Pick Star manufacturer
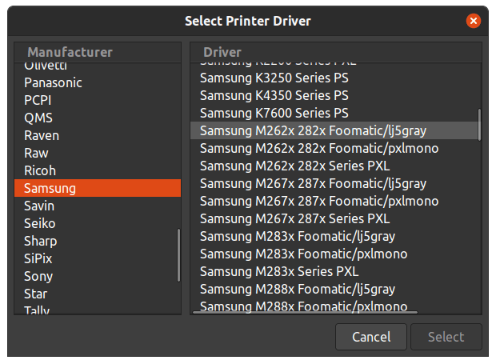The height and width of the screenshot is (364, 496). [98, 294]
